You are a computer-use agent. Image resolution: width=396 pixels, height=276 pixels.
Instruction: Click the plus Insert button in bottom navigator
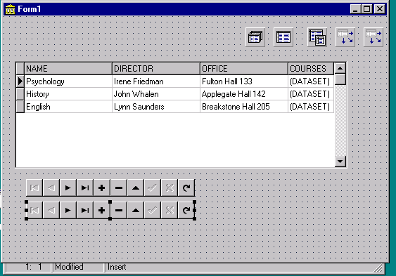tap(102, 210)
